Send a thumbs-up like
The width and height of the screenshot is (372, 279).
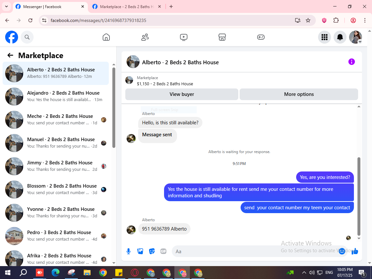pos(355,251)
